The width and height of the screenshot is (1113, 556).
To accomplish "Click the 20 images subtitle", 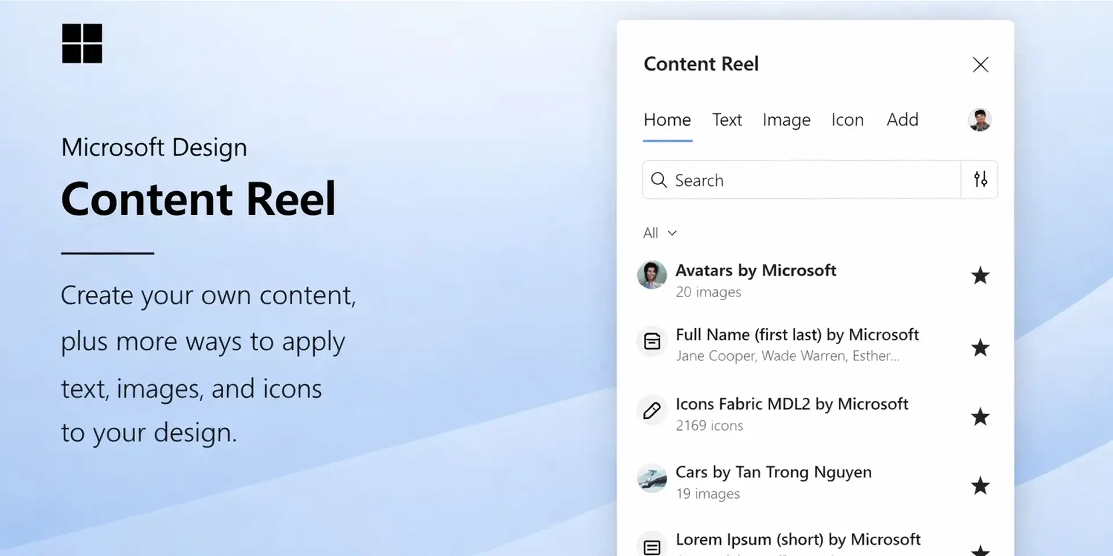I will pyautogui.click(x=708, y=292).
